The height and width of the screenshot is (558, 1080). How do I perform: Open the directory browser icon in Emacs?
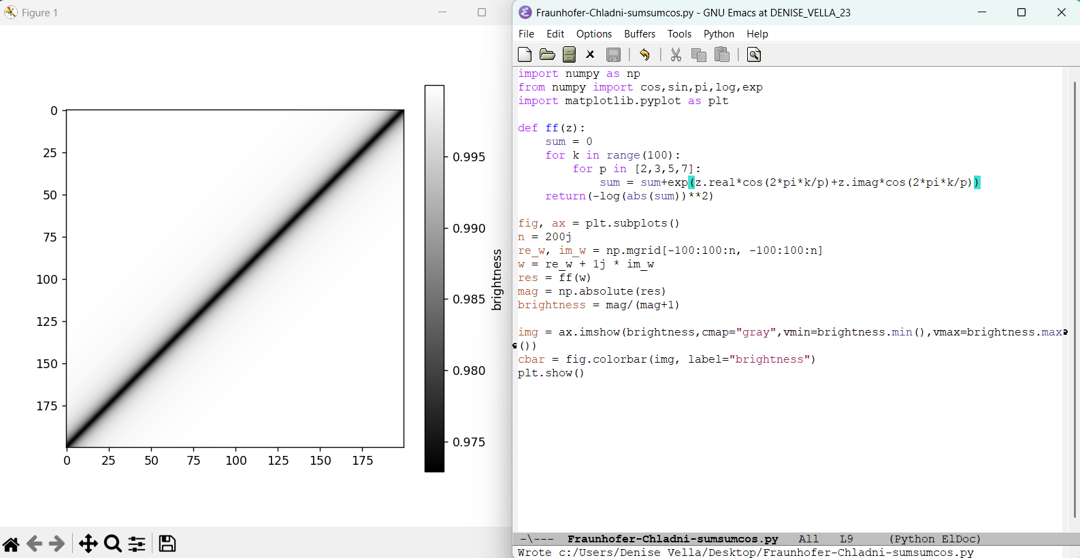tap(570, 54)
